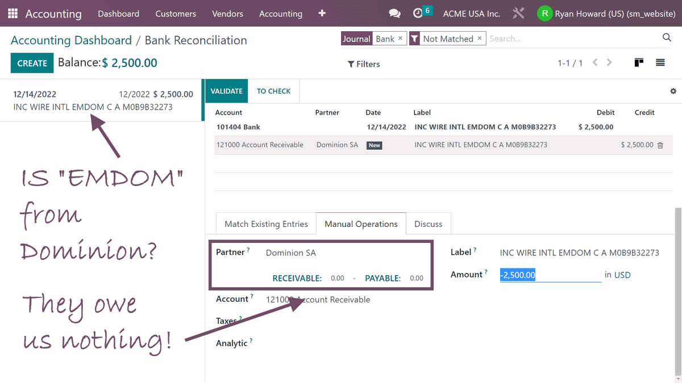
Task: Switch to list view icon
Action: click(660, 64)
